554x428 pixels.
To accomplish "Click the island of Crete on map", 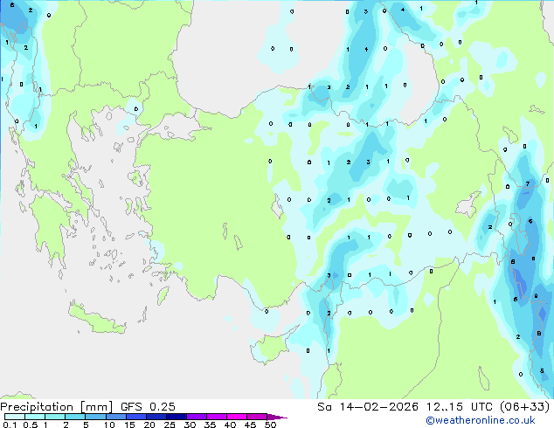I will click(x=97, y=320).
